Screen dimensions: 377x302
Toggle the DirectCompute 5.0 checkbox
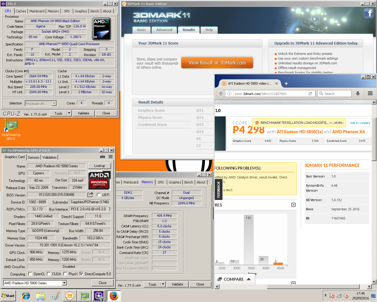[x=81, y=274]
